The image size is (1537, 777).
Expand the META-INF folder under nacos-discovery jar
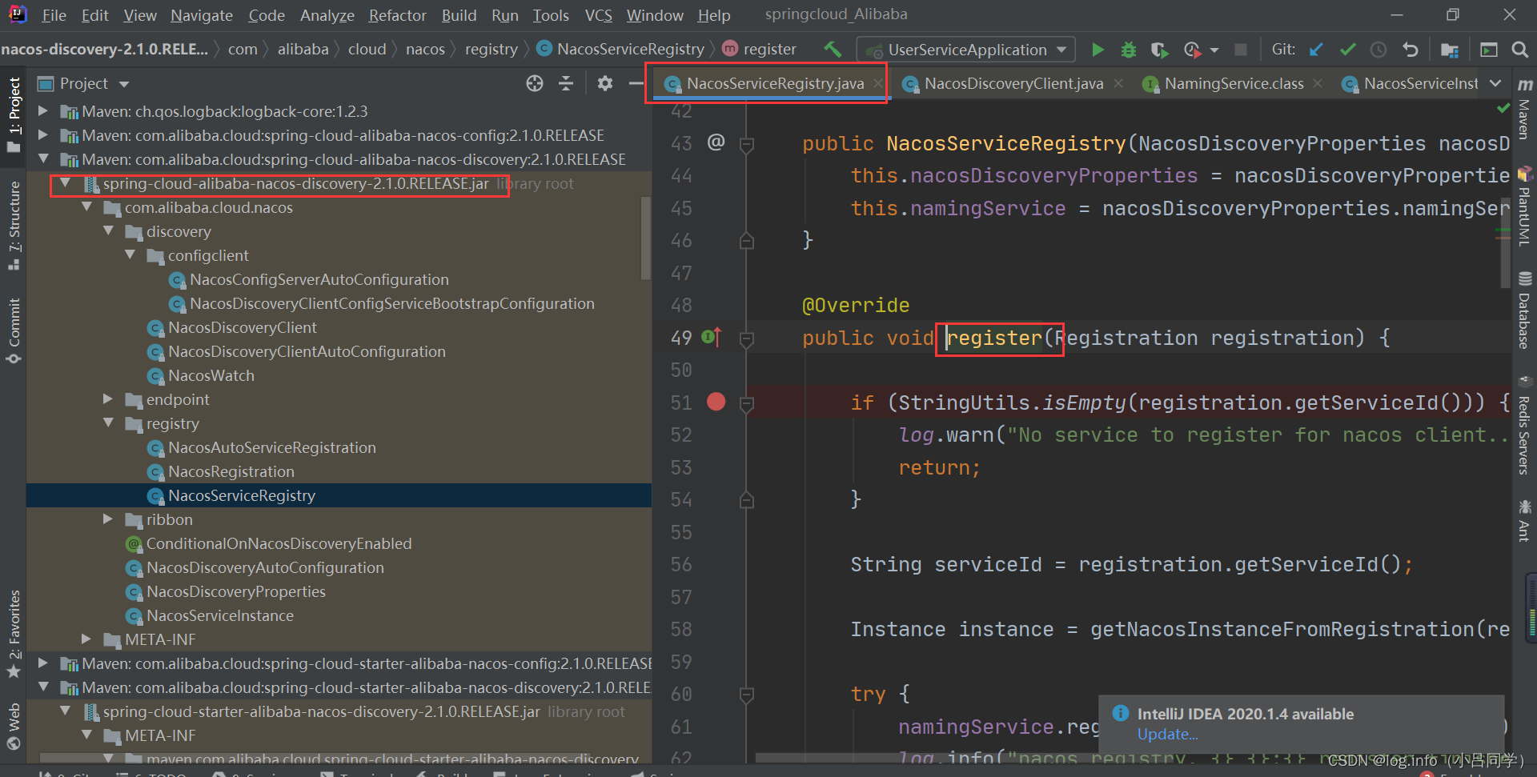click(86, 639)
